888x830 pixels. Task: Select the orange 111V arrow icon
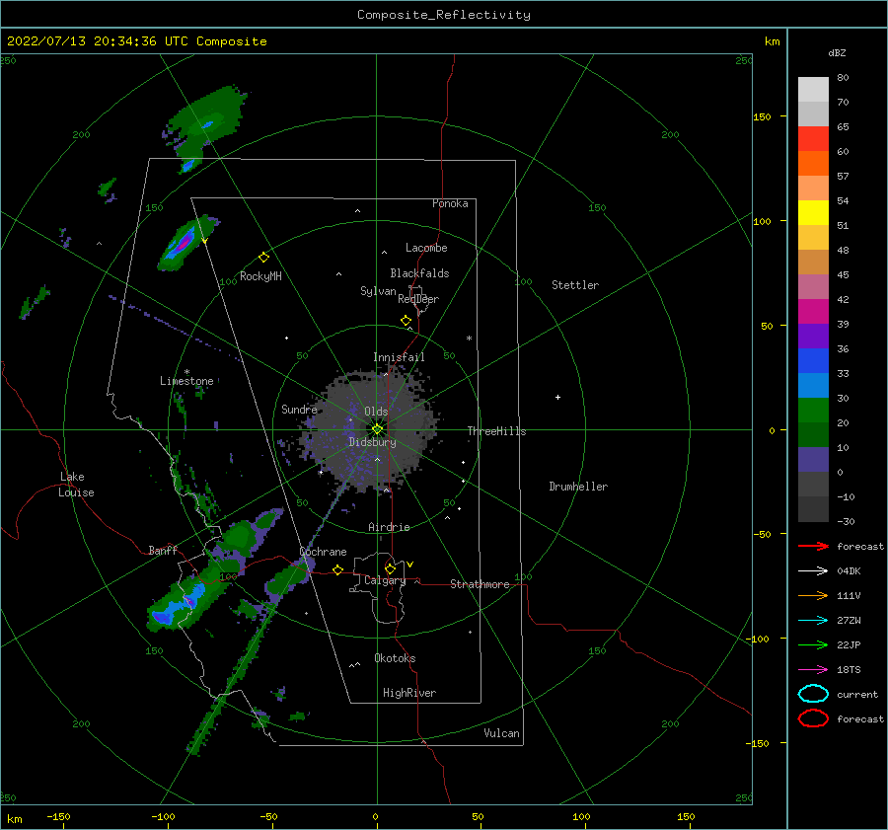(x=813, y=595)
